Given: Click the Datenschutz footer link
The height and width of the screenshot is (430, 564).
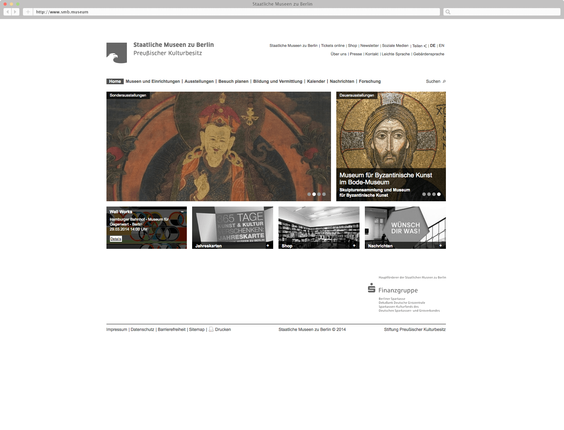Looking at the screenshot, I should (x=142, y=330).
